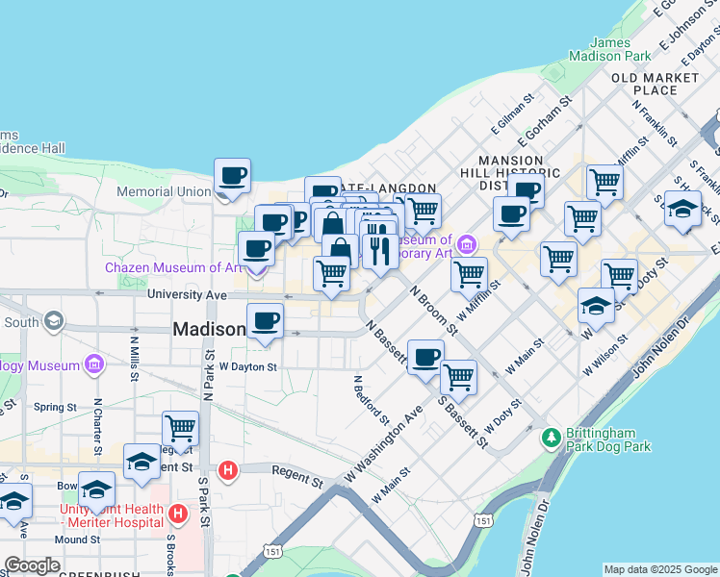Click the Mound St street label
This screenshot has width=720, height=577.
pos(77,539)
